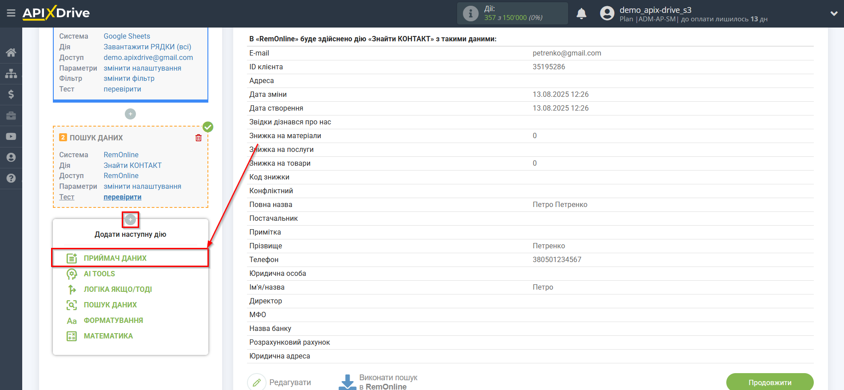This screenshot has height=390, width=844.
Task: Click the ПОШУК ДАНИХ block title
Action: [x=96, y=138]
